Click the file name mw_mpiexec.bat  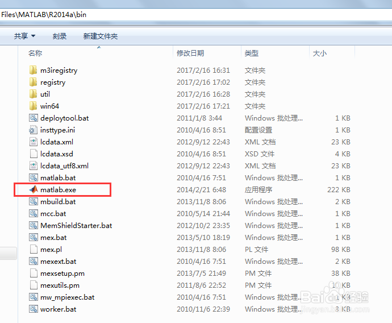click(68, 297)
